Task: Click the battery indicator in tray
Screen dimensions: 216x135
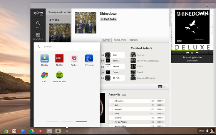Action: pos(207,131)
